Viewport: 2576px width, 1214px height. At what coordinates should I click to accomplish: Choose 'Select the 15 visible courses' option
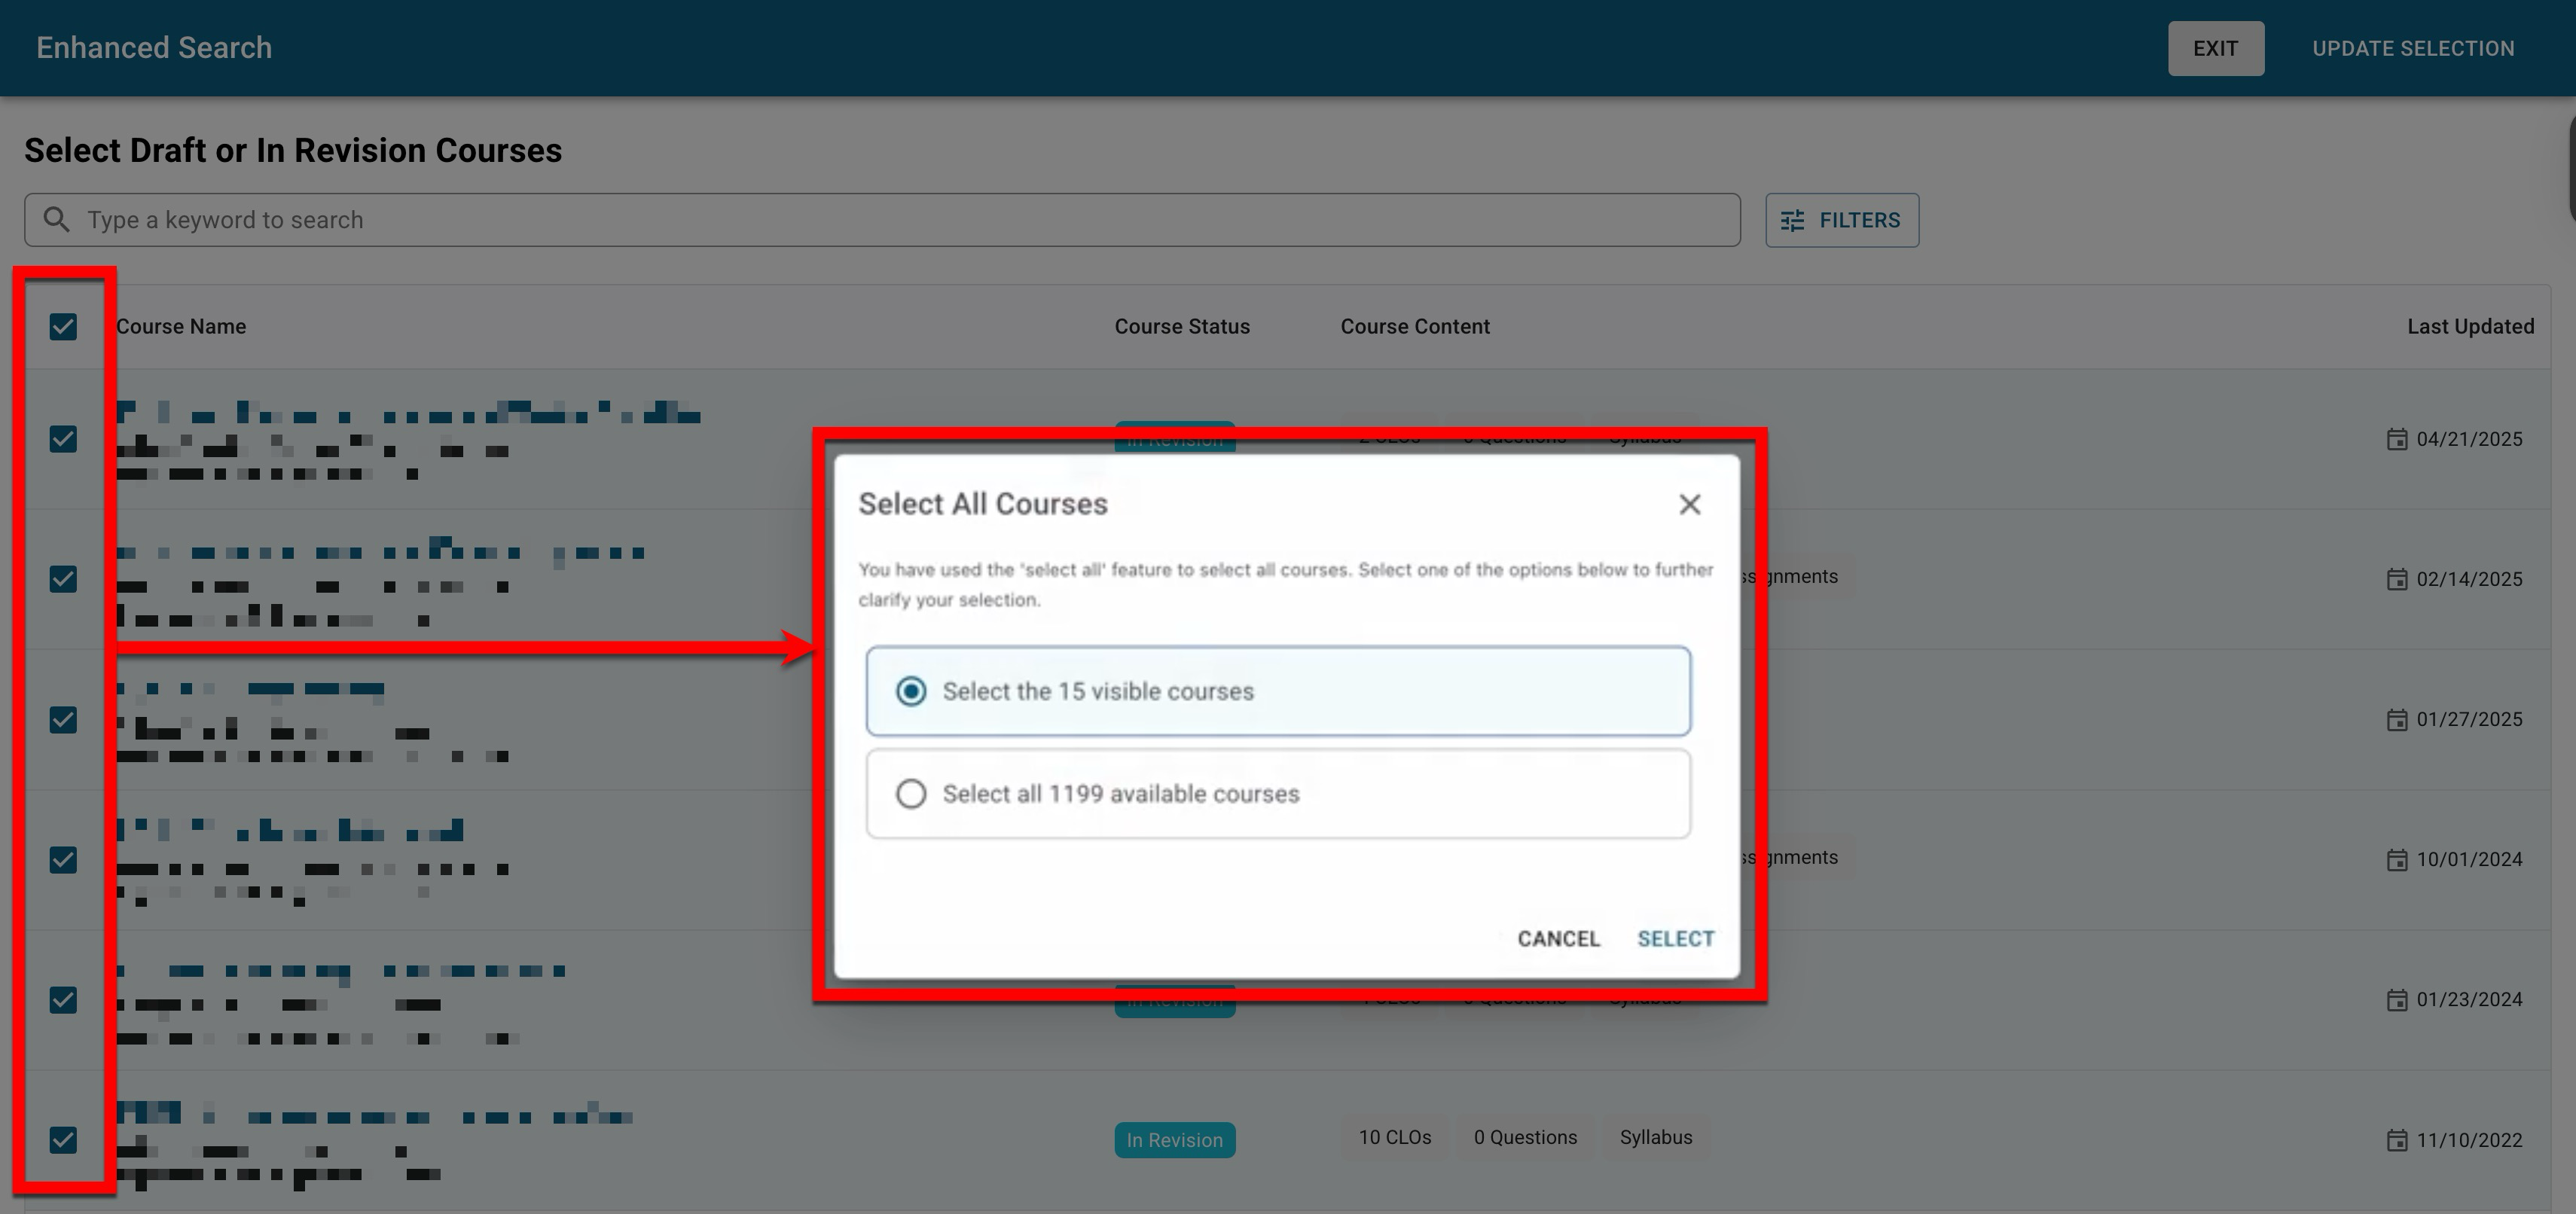coord(911,692)
